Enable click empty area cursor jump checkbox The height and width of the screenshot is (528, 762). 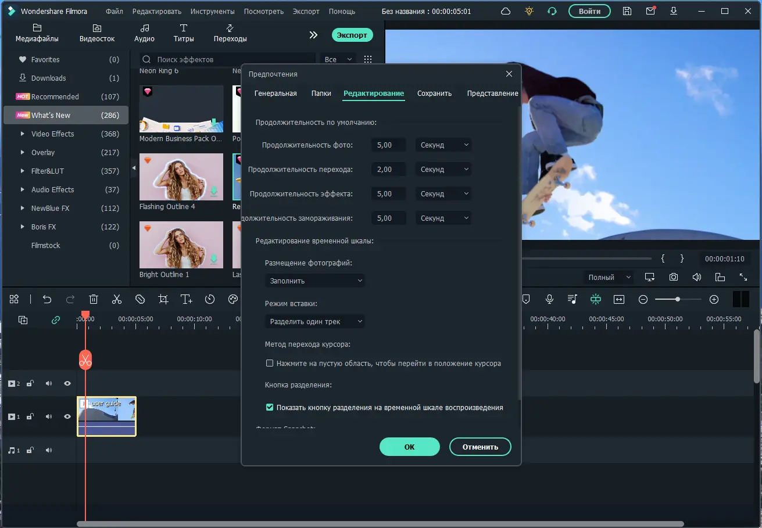[270, 363]
